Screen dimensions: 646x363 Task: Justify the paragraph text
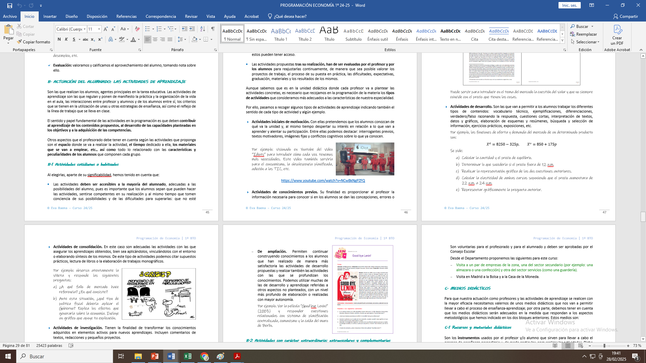(170, 39)
